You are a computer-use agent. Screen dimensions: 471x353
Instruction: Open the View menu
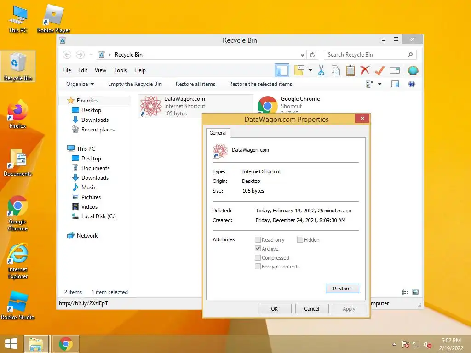tap(100, 70)
